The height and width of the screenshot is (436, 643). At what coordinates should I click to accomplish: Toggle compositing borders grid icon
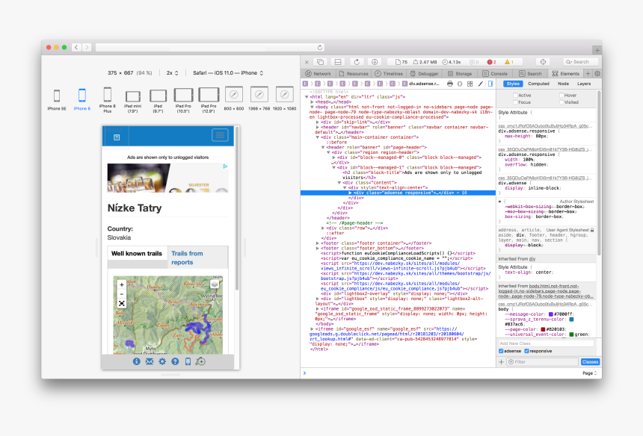click(470, 84)
